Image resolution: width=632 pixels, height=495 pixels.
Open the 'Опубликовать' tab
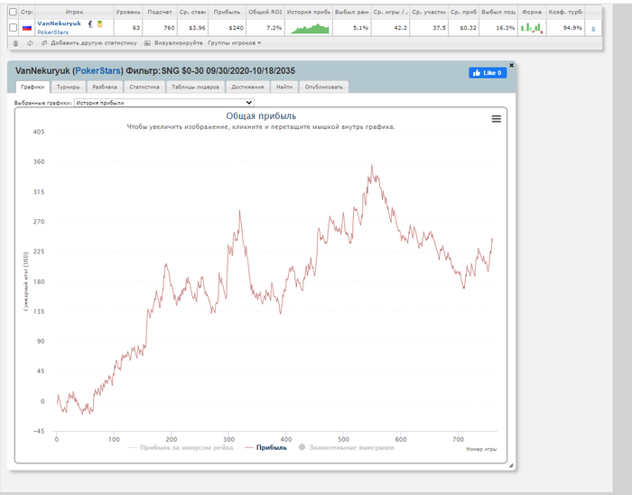point(323,87)
